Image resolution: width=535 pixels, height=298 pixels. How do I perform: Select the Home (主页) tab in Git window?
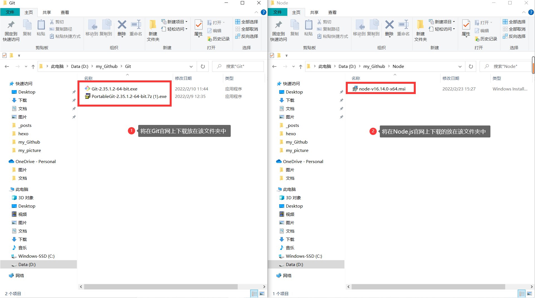pyautogui.click(x=29, y=12)
